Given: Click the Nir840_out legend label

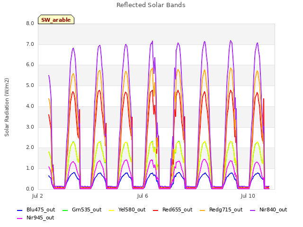Looking at the screenshot, I should (x=273, y=210).
